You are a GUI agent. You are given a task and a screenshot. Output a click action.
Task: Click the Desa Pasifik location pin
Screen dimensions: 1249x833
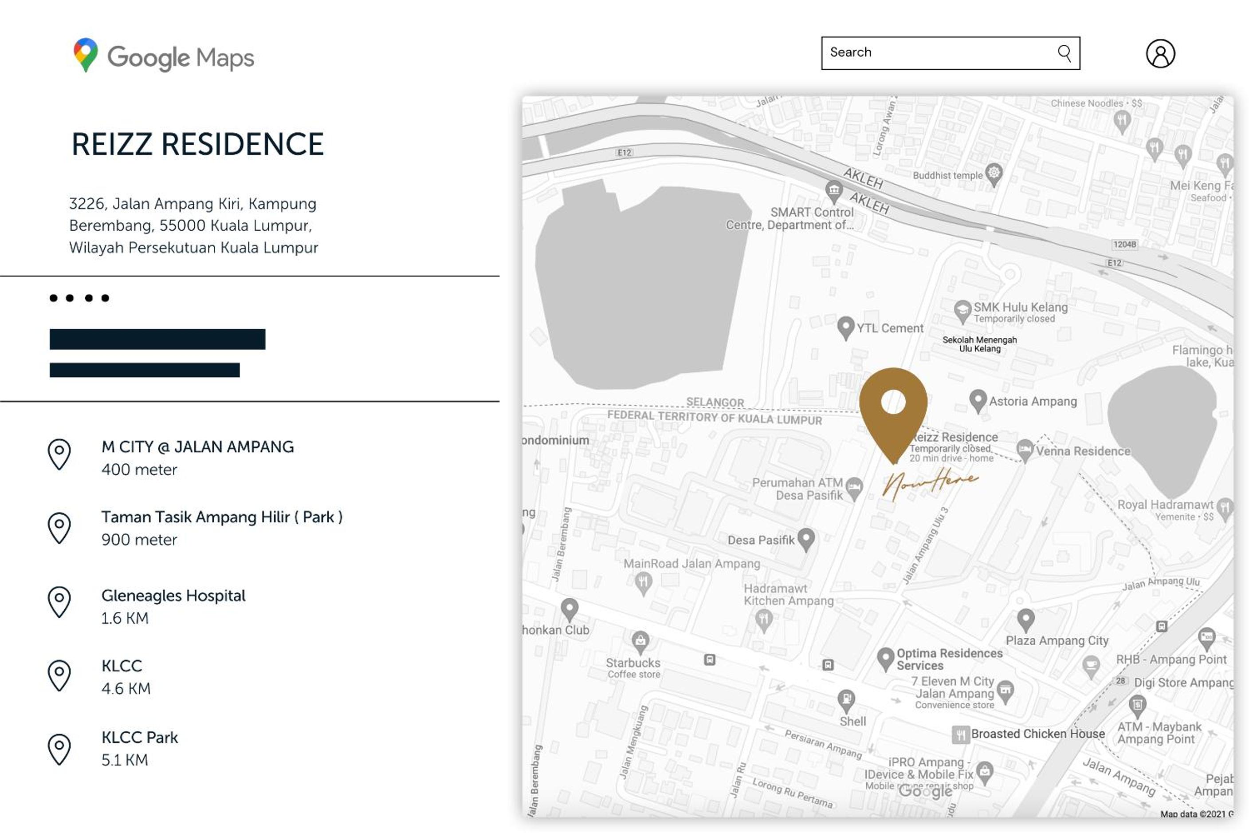[x=806, y=540]
